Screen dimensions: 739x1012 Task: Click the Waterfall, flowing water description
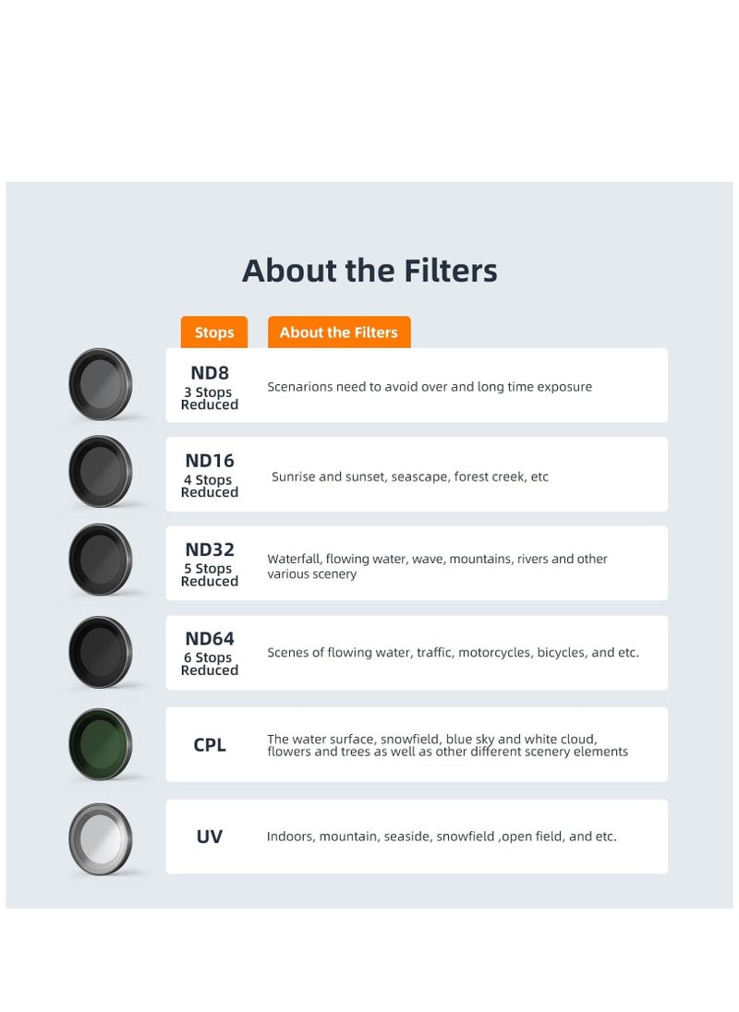click(x=437, y=566)
